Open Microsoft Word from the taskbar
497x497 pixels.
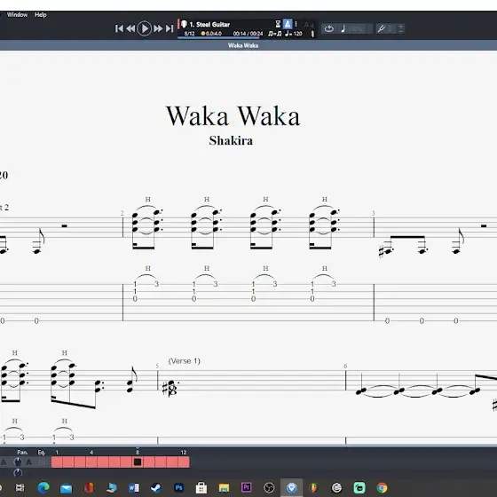pos(133,487)
